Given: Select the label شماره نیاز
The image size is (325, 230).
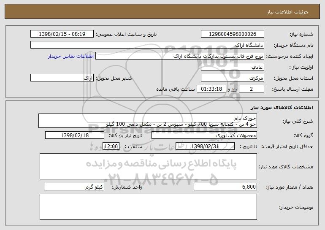Looking at the screenshot, I should point(301,34).
